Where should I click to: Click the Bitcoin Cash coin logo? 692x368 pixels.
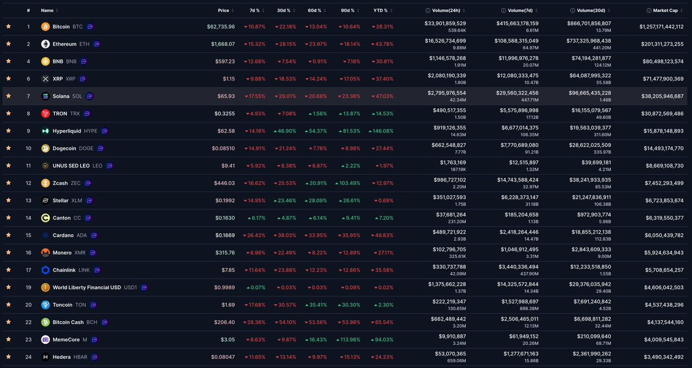point(46,322)
